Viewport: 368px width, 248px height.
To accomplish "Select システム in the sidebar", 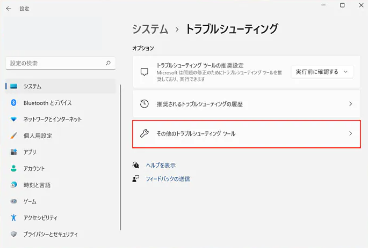I will coord(32,86).
